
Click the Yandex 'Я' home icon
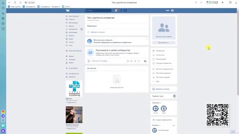[x=15, y=3]
